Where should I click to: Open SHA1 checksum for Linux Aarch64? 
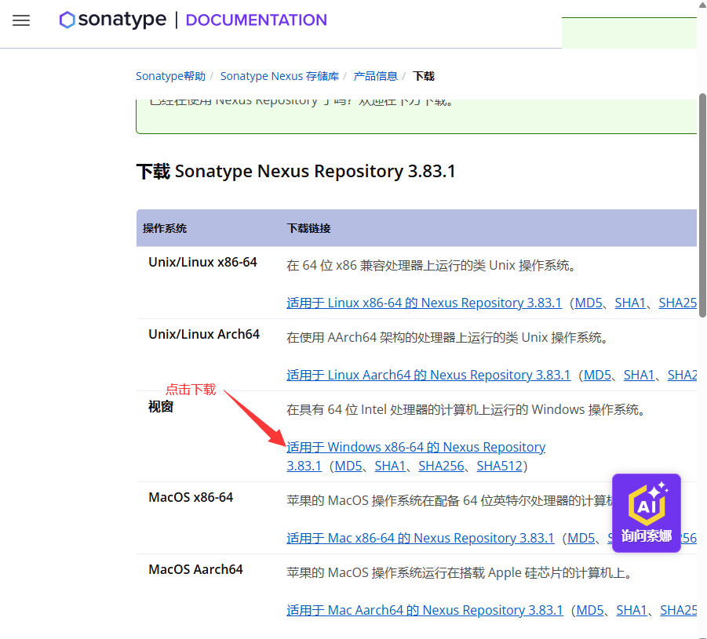tap(639, 375)
